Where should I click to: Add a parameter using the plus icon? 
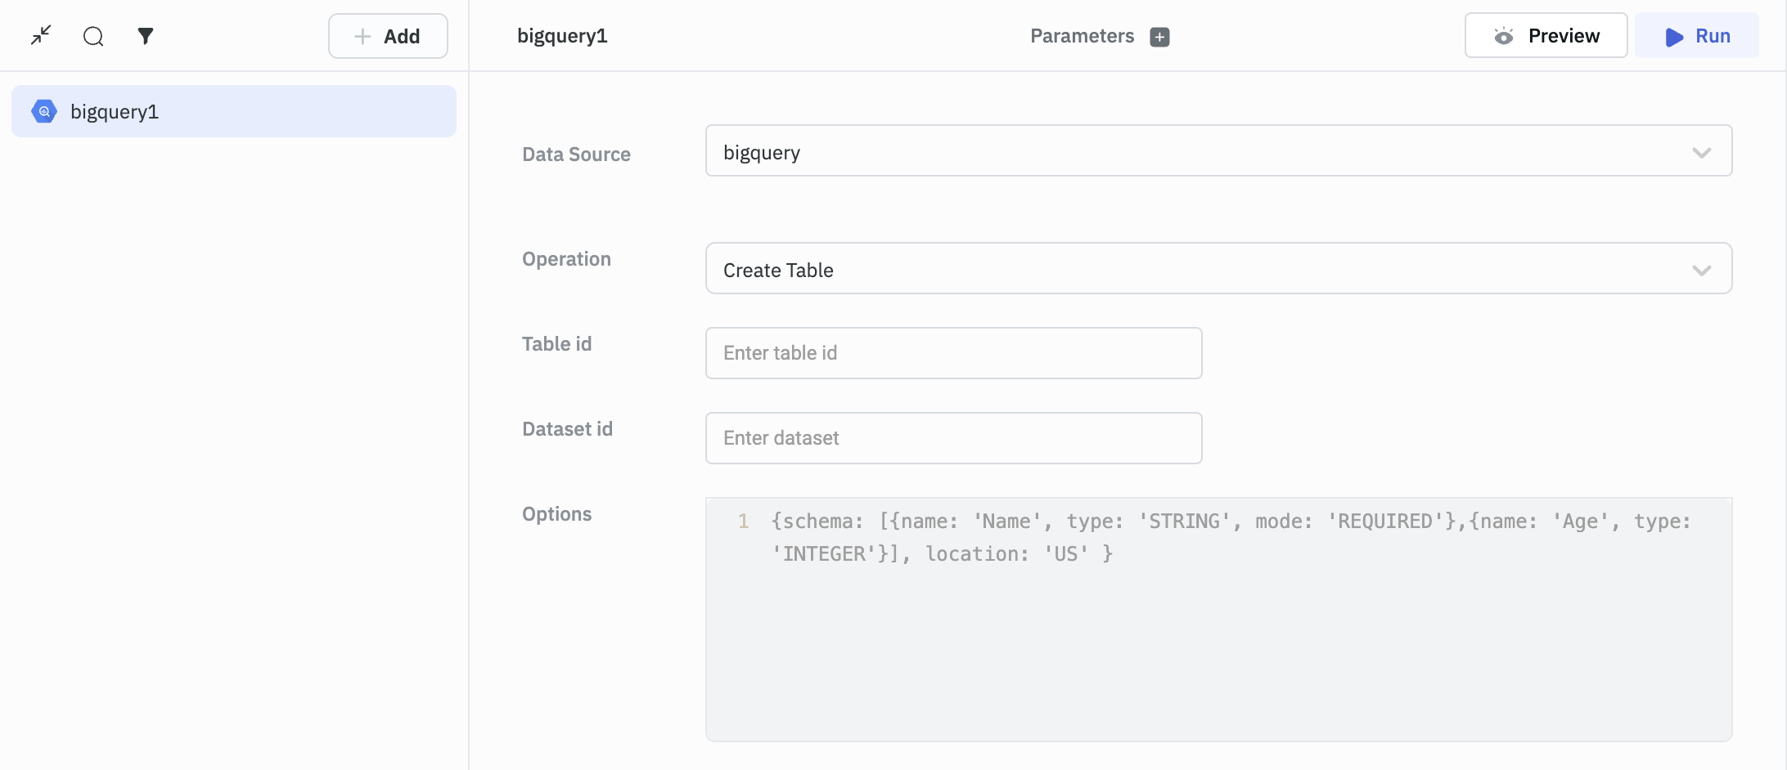(x=1159, y=37)
